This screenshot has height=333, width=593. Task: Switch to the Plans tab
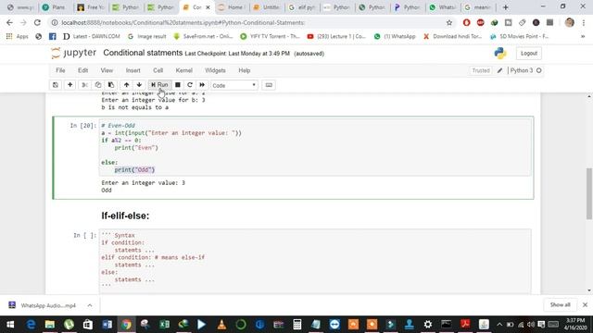(56, 7)
